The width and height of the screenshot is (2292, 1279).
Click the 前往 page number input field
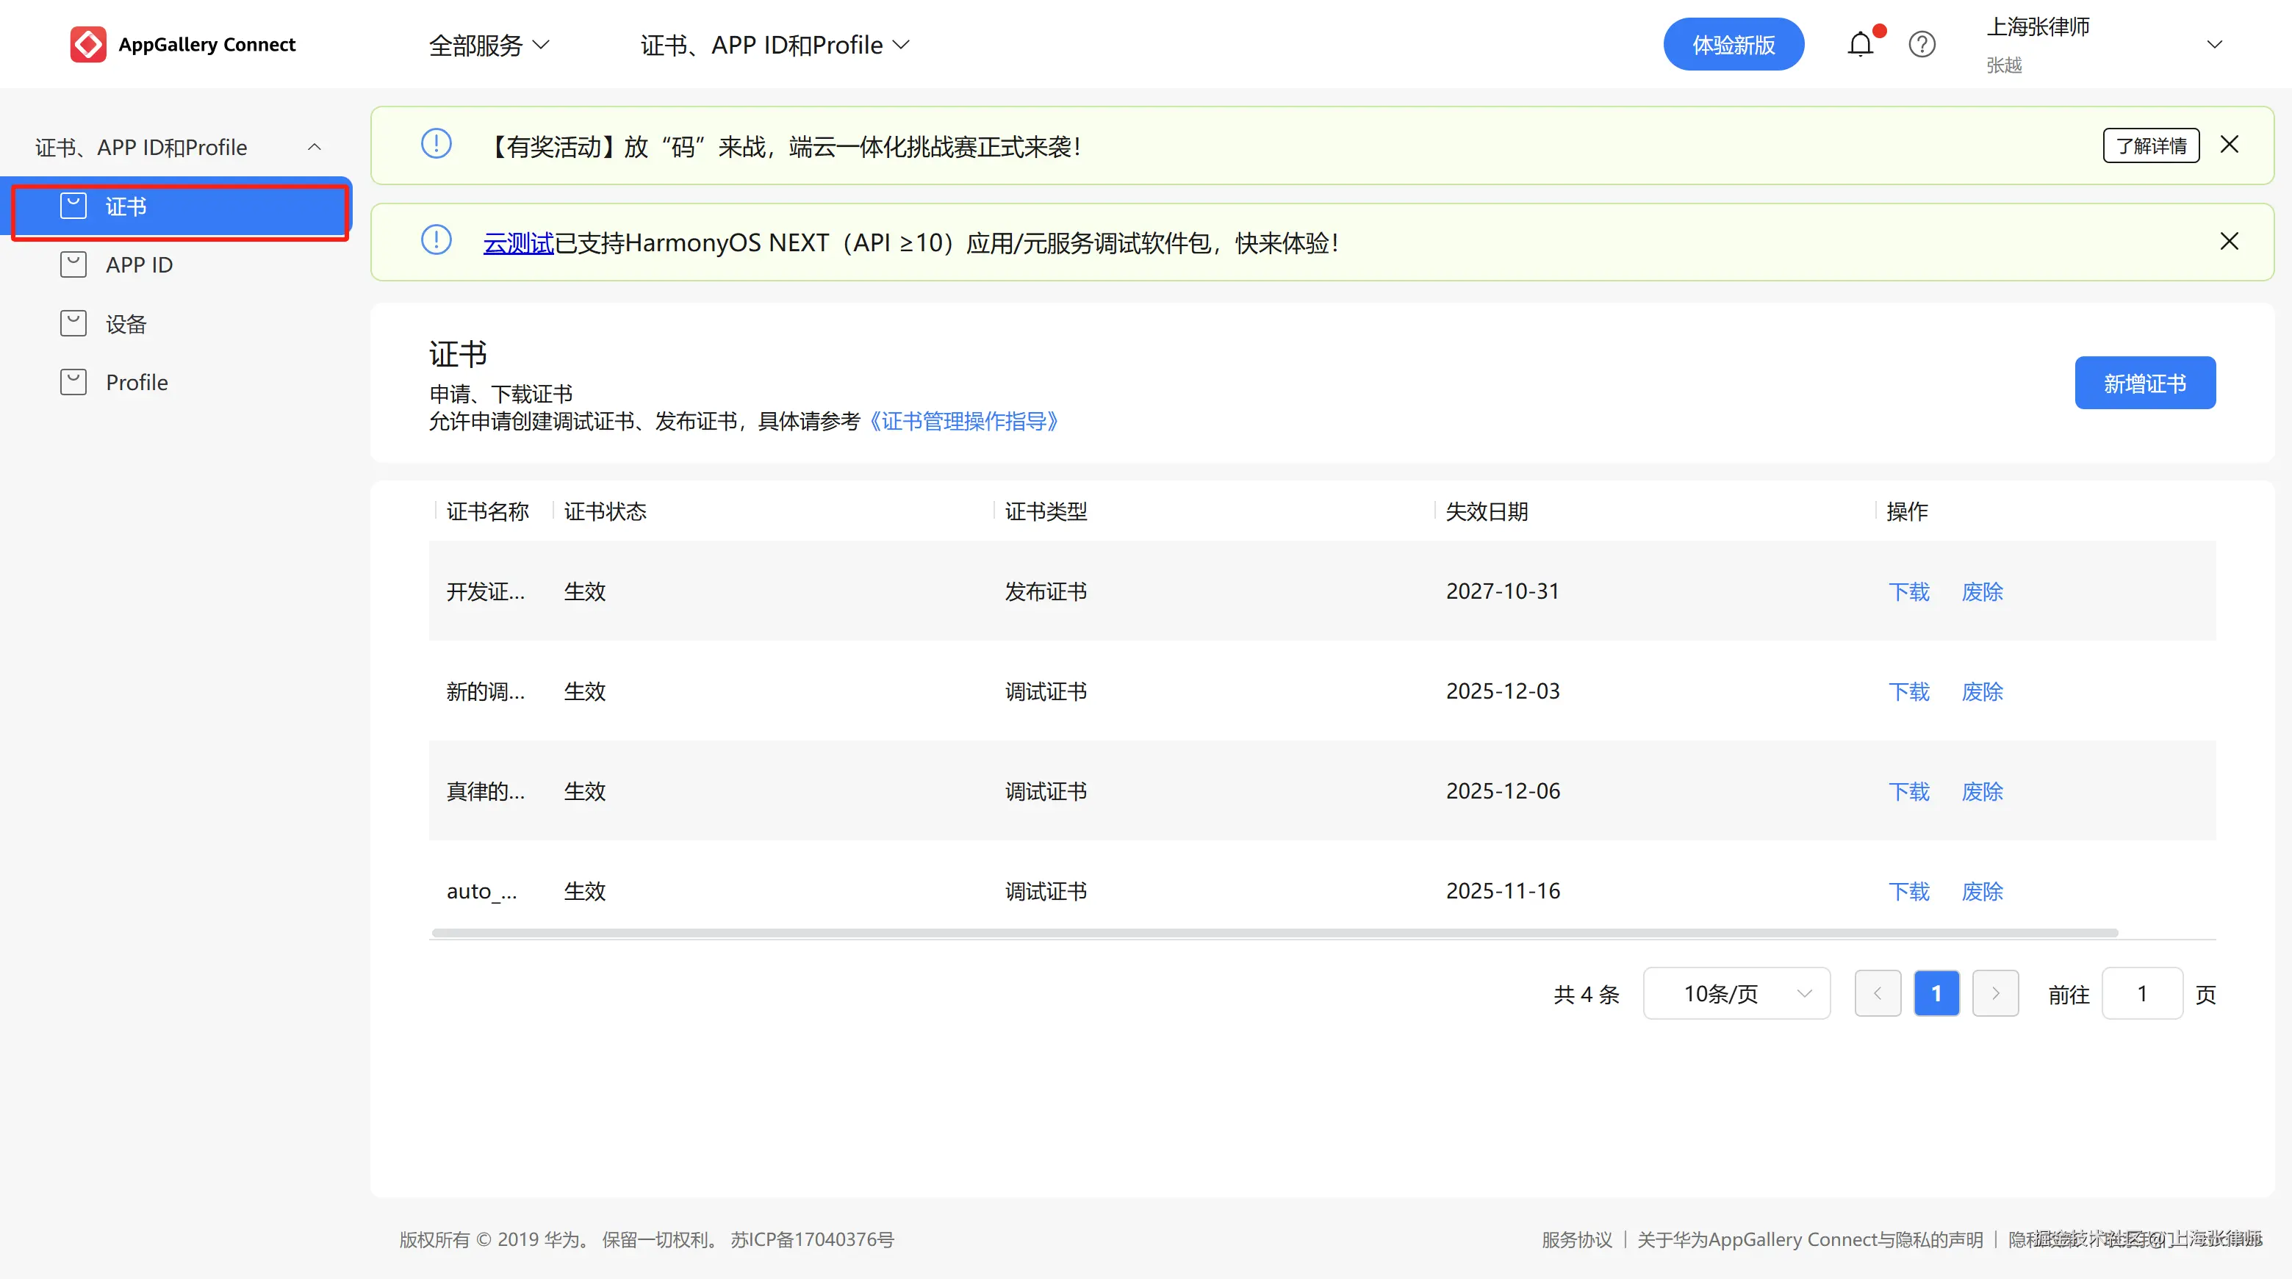[x=2141, y=993]
